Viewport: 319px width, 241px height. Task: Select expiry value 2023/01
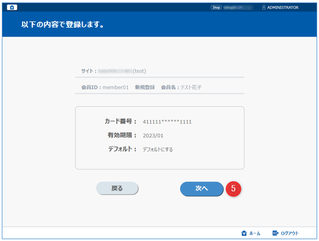(x=153, y=135)
